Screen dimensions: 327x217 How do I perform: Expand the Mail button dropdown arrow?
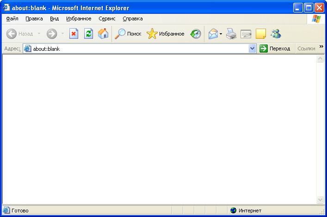[221, 34]
